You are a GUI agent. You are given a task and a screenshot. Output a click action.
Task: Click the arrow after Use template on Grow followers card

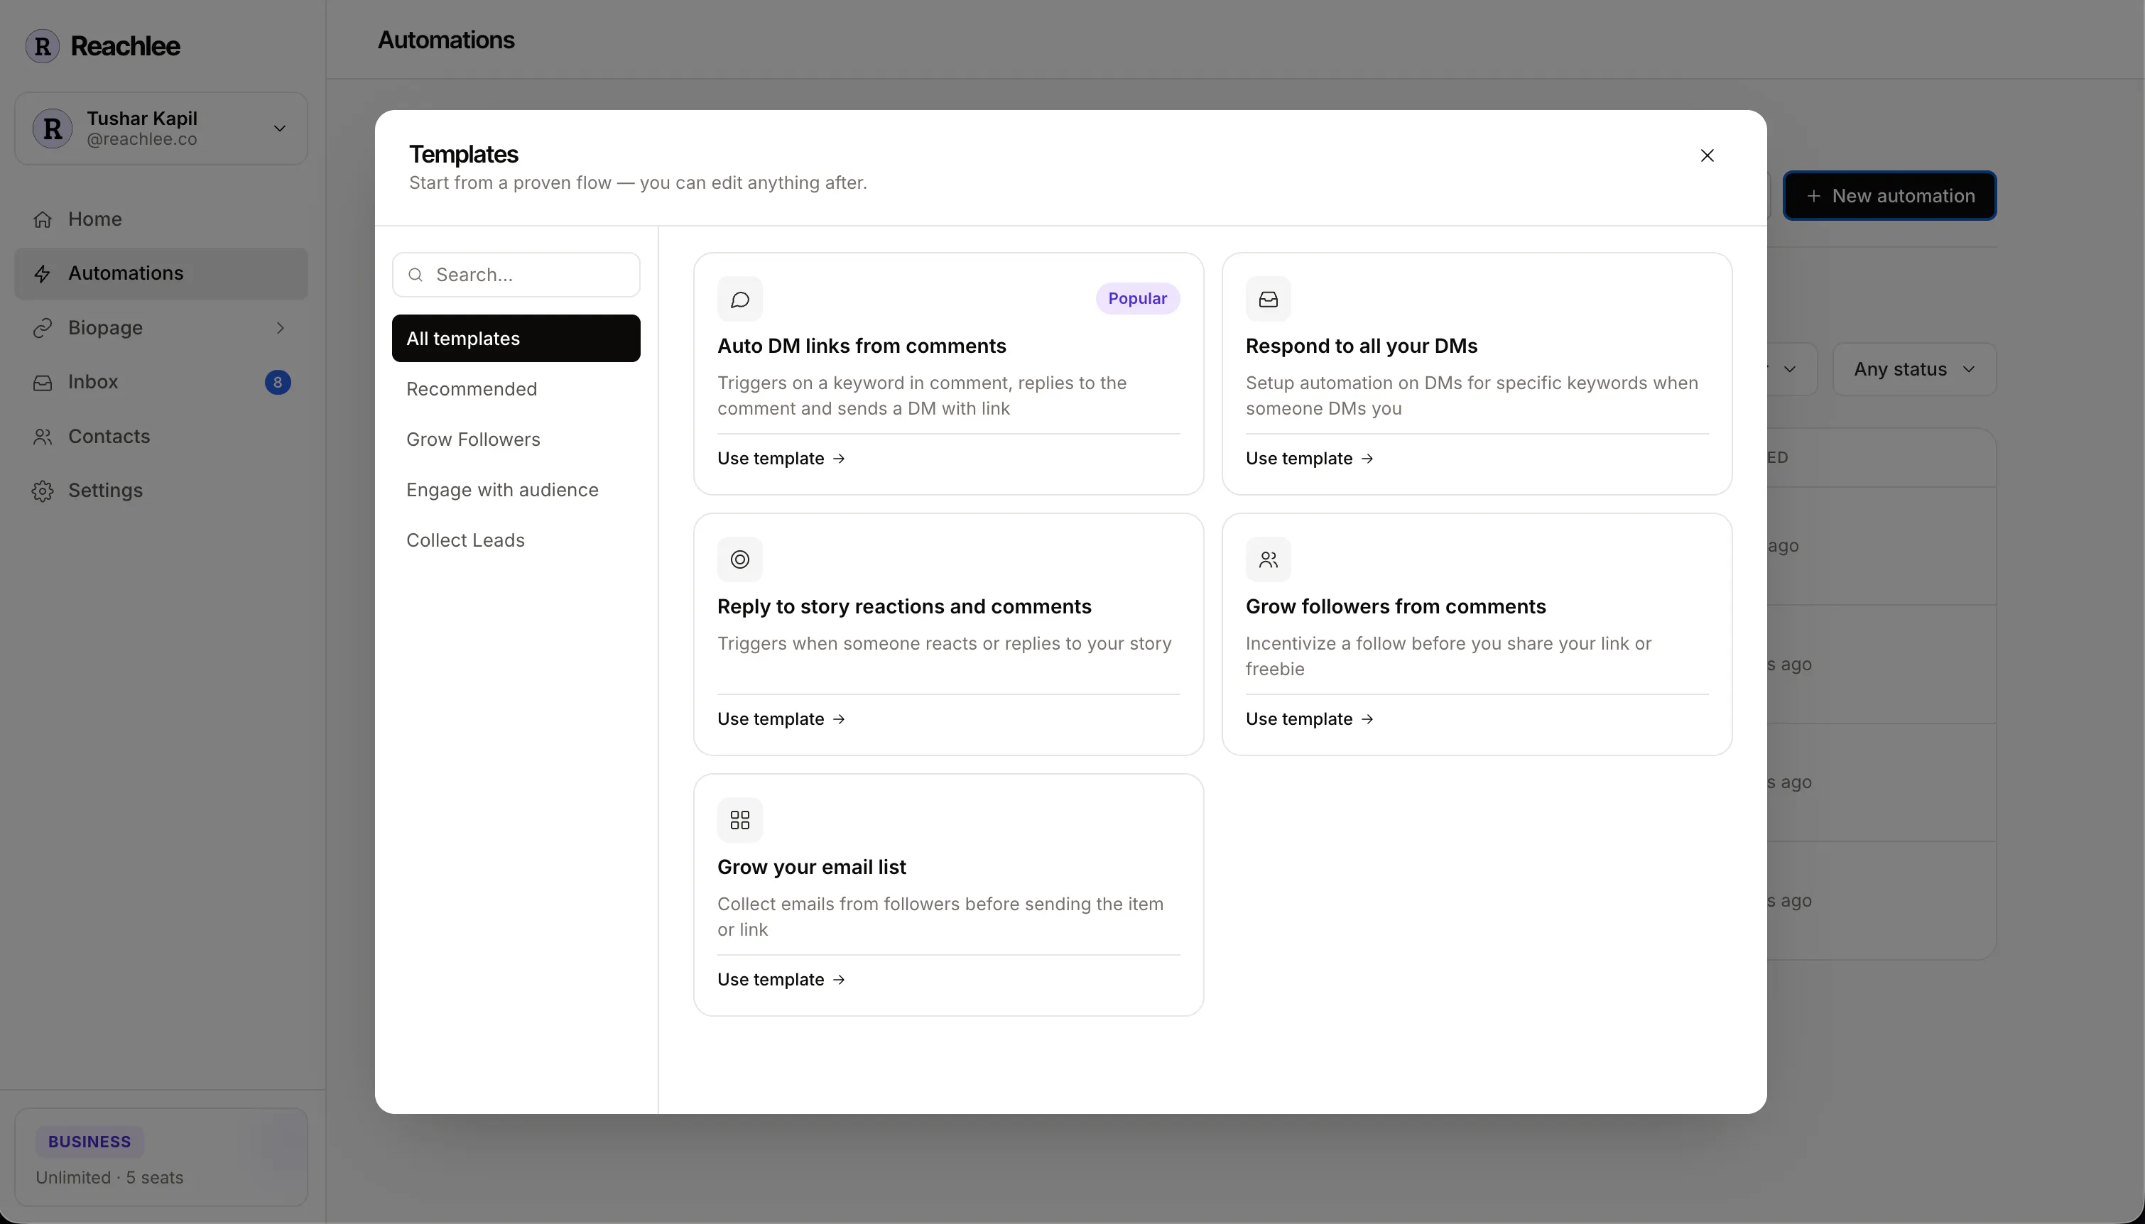coord(1367,718)
